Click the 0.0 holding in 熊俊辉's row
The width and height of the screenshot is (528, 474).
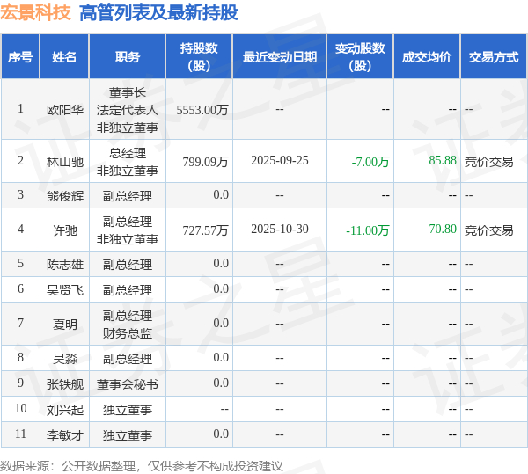point(221,194)
